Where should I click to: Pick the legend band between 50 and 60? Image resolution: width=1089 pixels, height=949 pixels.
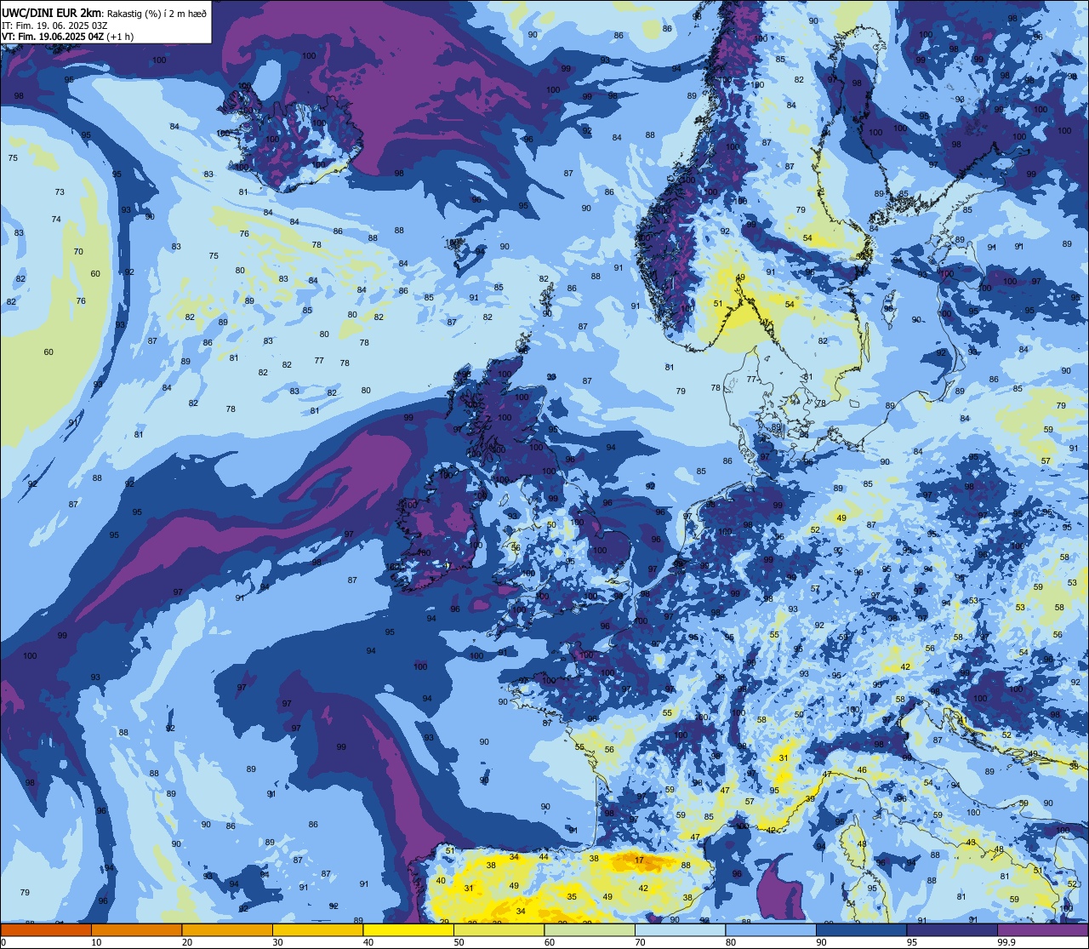[499, 929]
